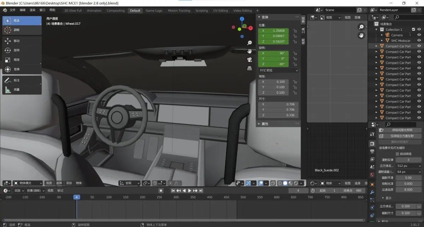Enable the auto bake checkbox

click(397, 154)
